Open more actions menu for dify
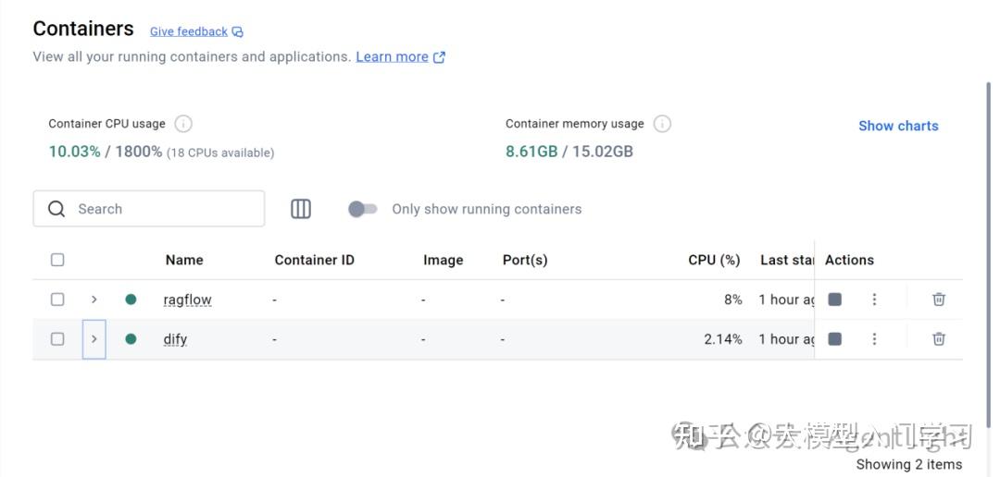Viewport: 1000px width, 477px height. 874,339
